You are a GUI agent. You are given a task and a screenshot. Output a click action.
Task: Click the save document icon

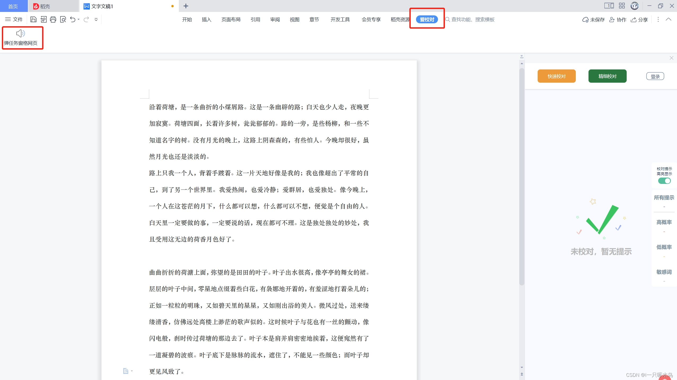(x=33, y=19)
